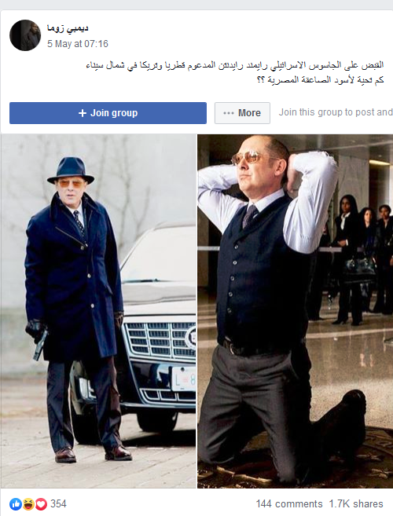The image size is (393, 516).
Task: View the 1.7K shares list
Action: click(x=356, y=503)
